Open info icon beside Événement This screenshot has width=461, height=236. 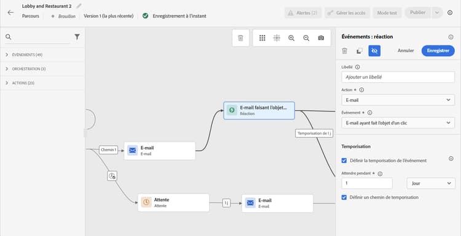370,113
